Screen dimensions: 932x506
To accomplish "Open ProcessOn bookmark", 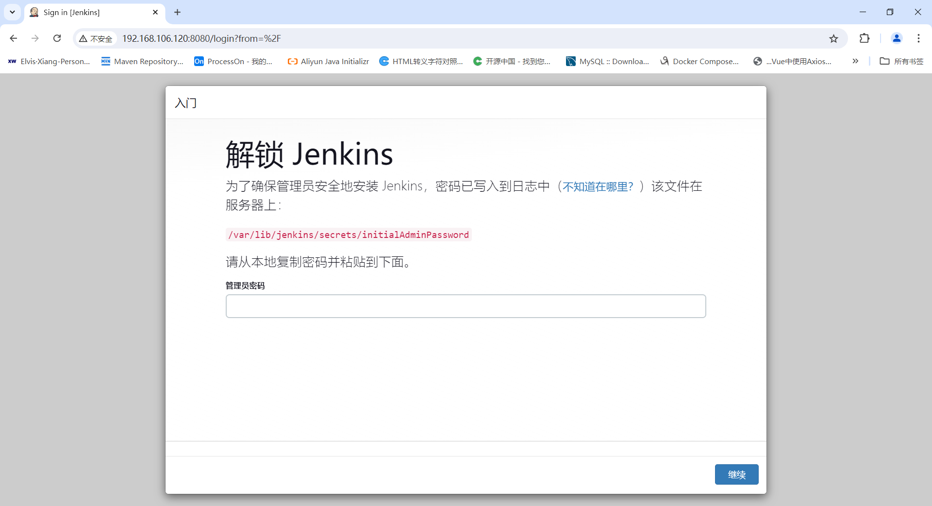I will click(233, 61).
